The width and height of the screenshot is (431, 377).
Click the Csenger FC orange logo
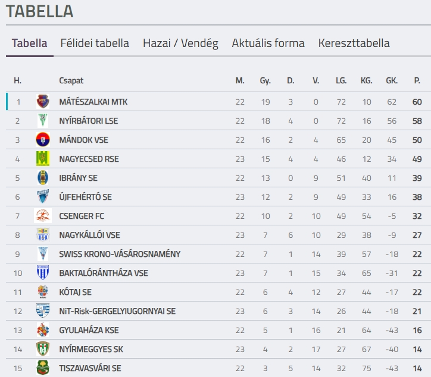pos(43,216)
